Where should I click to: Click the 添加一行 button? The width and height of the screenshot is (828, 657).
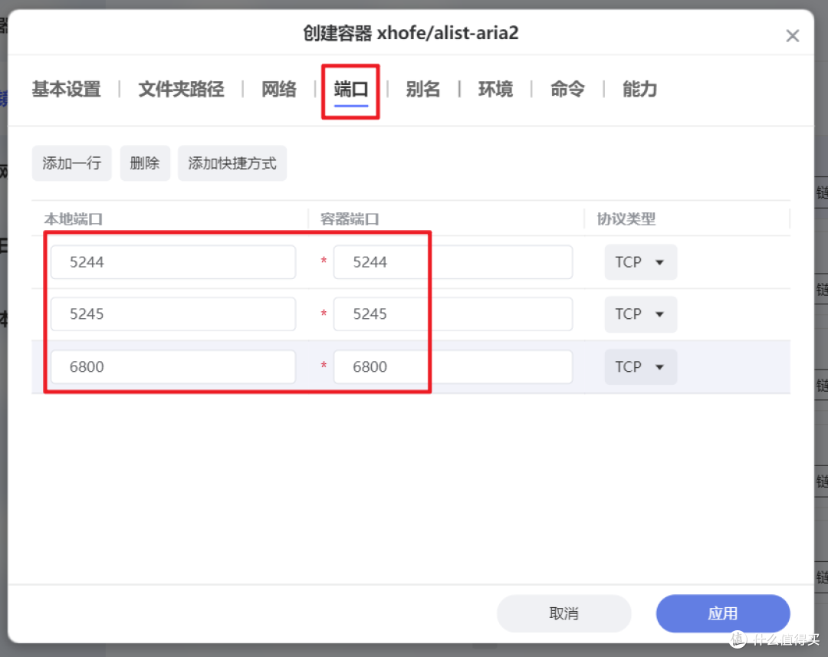[x=72, y=163]
